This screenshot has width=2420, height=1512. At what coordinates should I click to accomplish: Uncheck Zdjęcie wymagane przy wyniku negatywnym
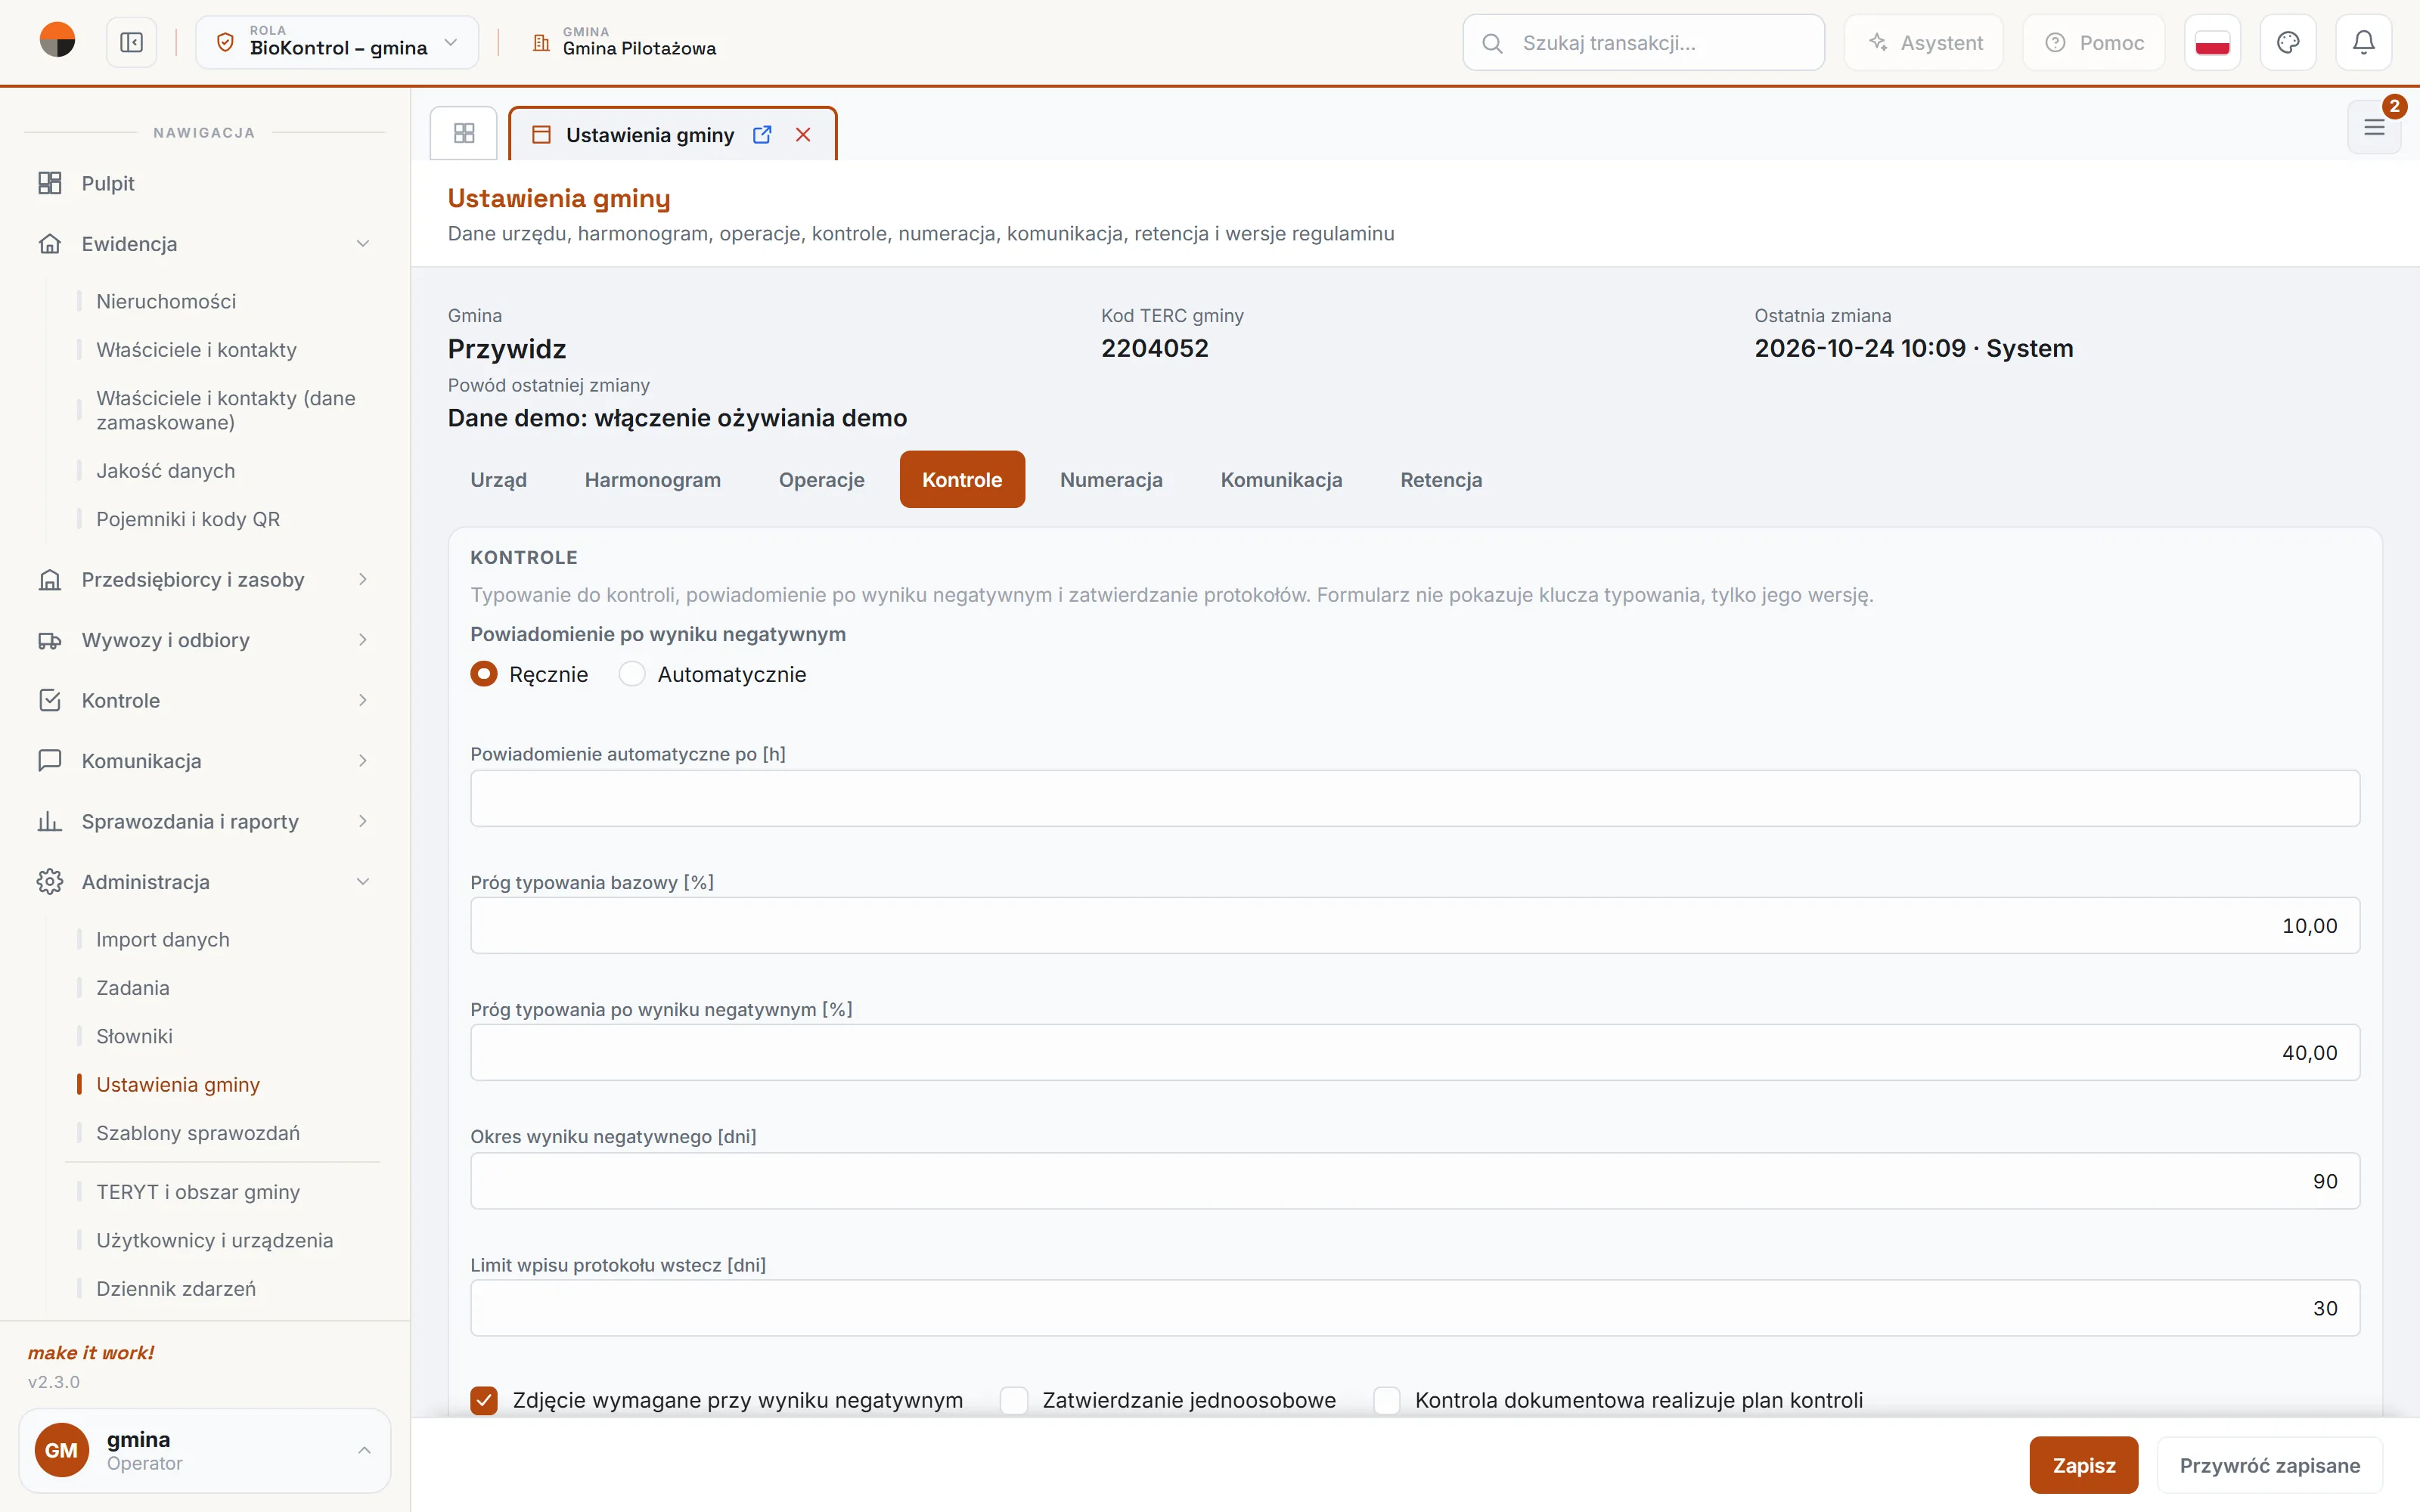tap(484, 1400)
